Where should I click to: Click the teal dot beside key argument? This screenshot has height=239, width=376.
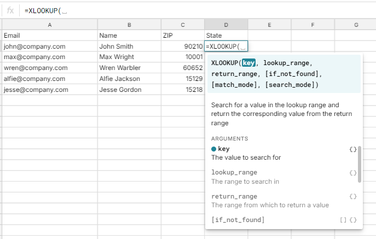click(x=213, y=149)
